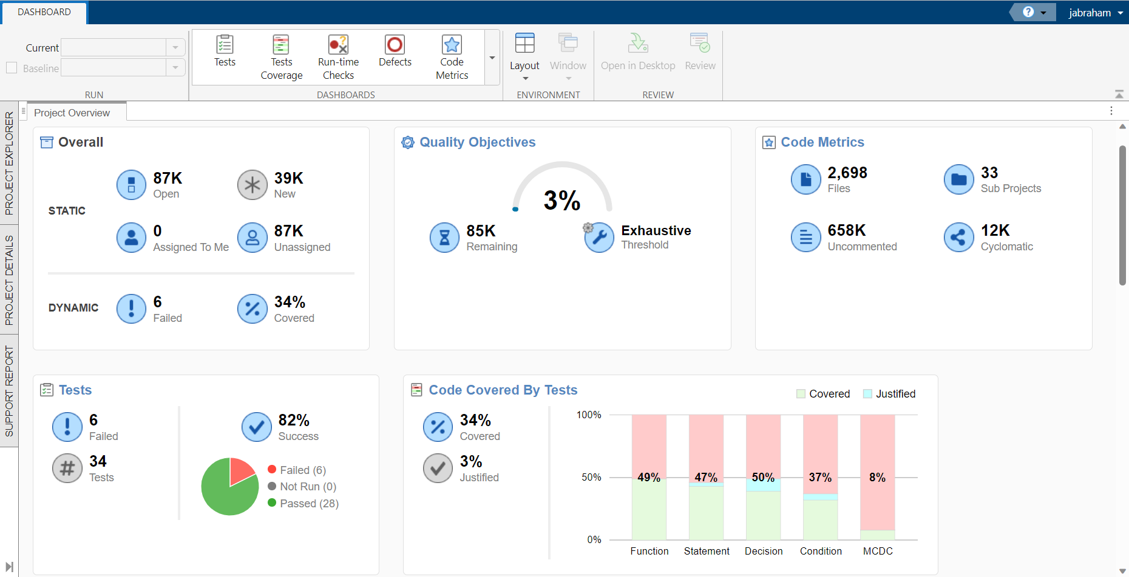Click the Cyclomatic complexity icon

958,238
